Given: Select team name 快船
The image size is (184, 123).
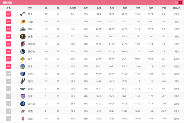Looking at the screenshot, I should (x=30, y=29).
